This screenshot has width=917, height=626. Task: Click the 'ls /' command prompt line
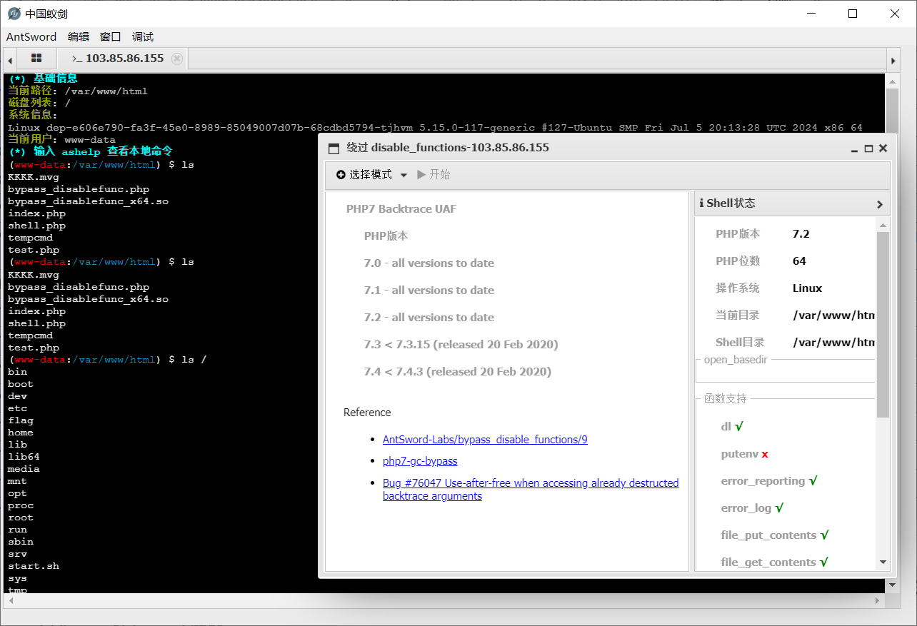[x=107, y=360]
